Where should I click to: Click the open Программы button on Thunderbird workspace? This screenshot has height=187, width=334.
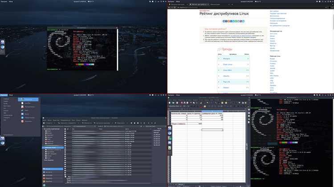pos(4,95)
